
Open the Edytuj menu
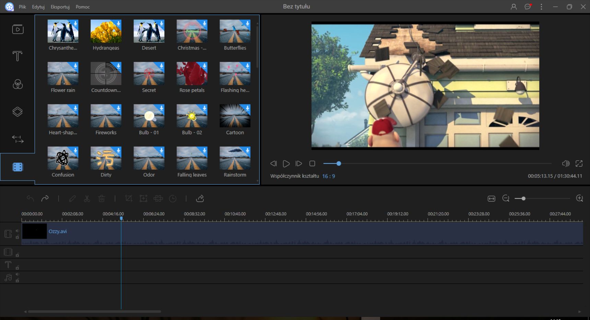(x=38, y=7)
